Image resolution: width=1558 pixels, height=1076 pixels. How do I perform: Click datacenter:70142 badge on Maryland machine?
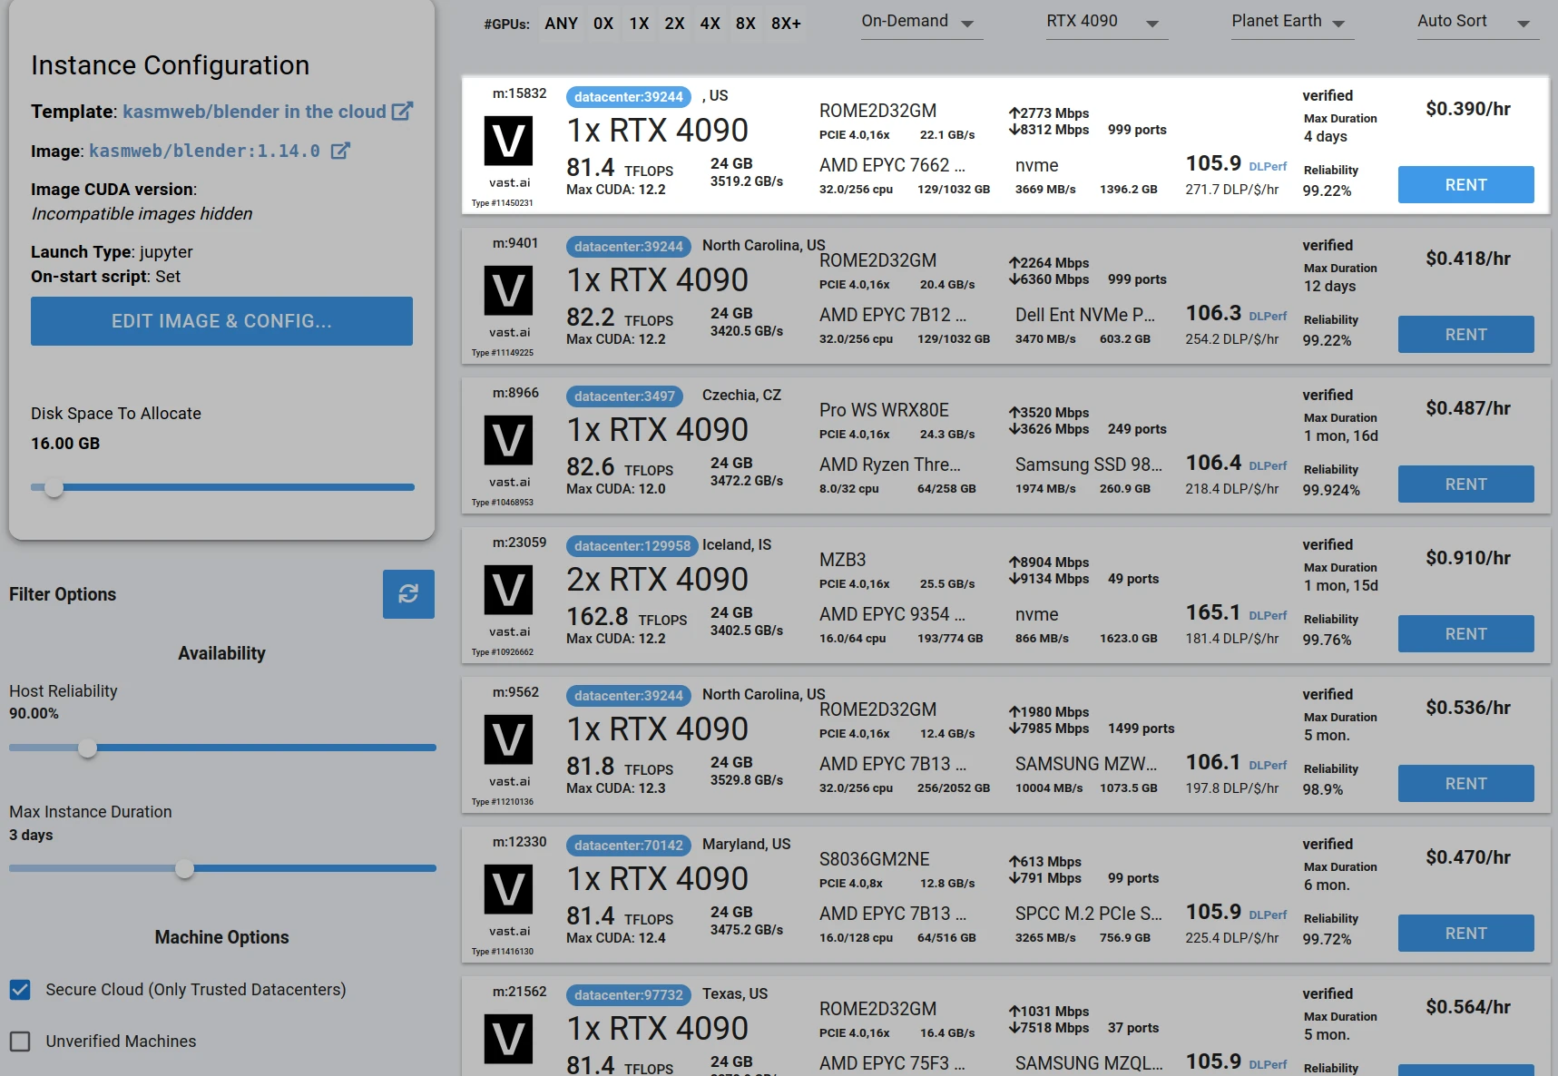[x=629, y=846]
